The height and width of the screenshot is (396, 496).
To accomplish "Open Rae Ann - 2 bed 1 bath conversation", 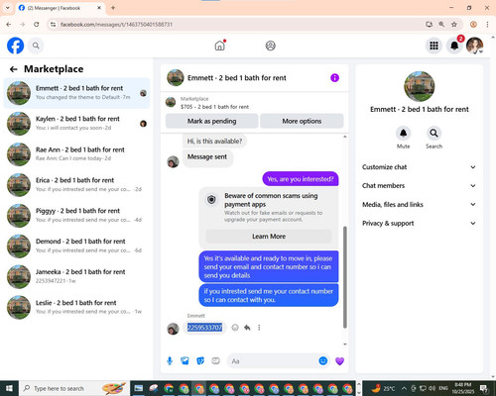I will click(x=76, y=154).
